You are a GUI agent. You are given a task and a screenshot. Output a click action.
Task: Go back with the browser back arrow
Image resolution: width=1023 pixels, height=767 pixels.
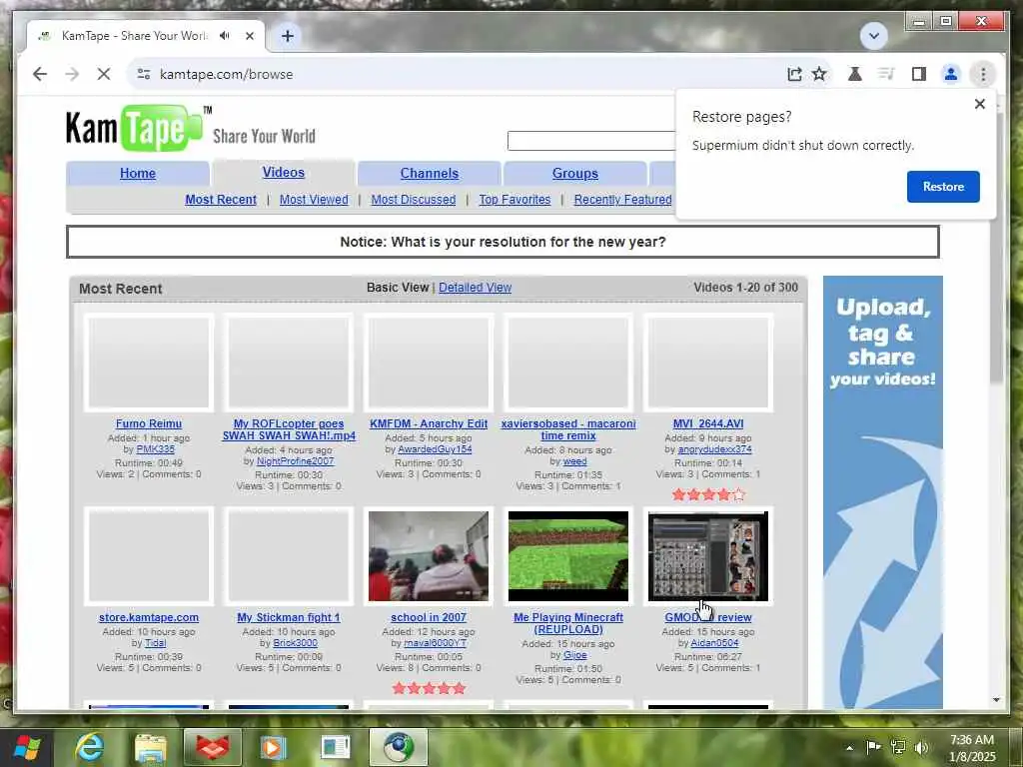click(x=40, y=74)
